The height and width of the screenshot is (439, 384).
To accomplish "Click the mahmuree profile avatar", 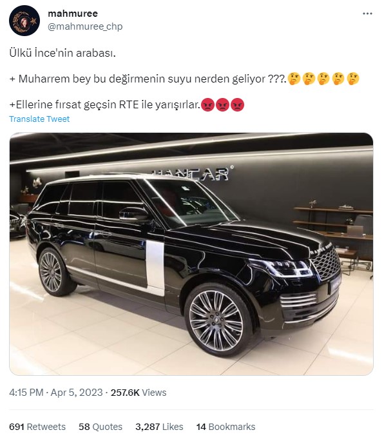I will [24, 21].
